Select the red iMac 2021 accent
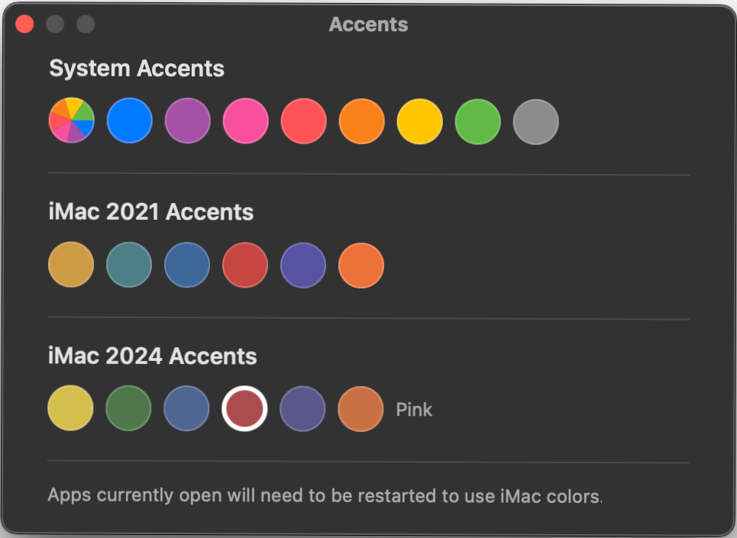Screen dimensions: 737x538 (245, 265)
